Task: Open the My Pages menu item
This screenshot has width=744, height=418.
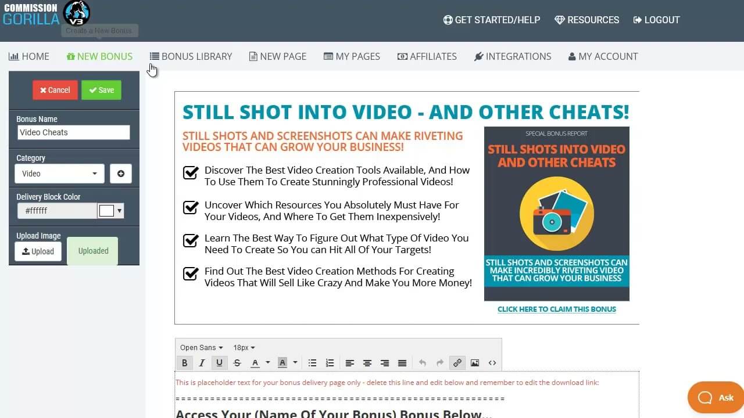Action: coord(352,56)
